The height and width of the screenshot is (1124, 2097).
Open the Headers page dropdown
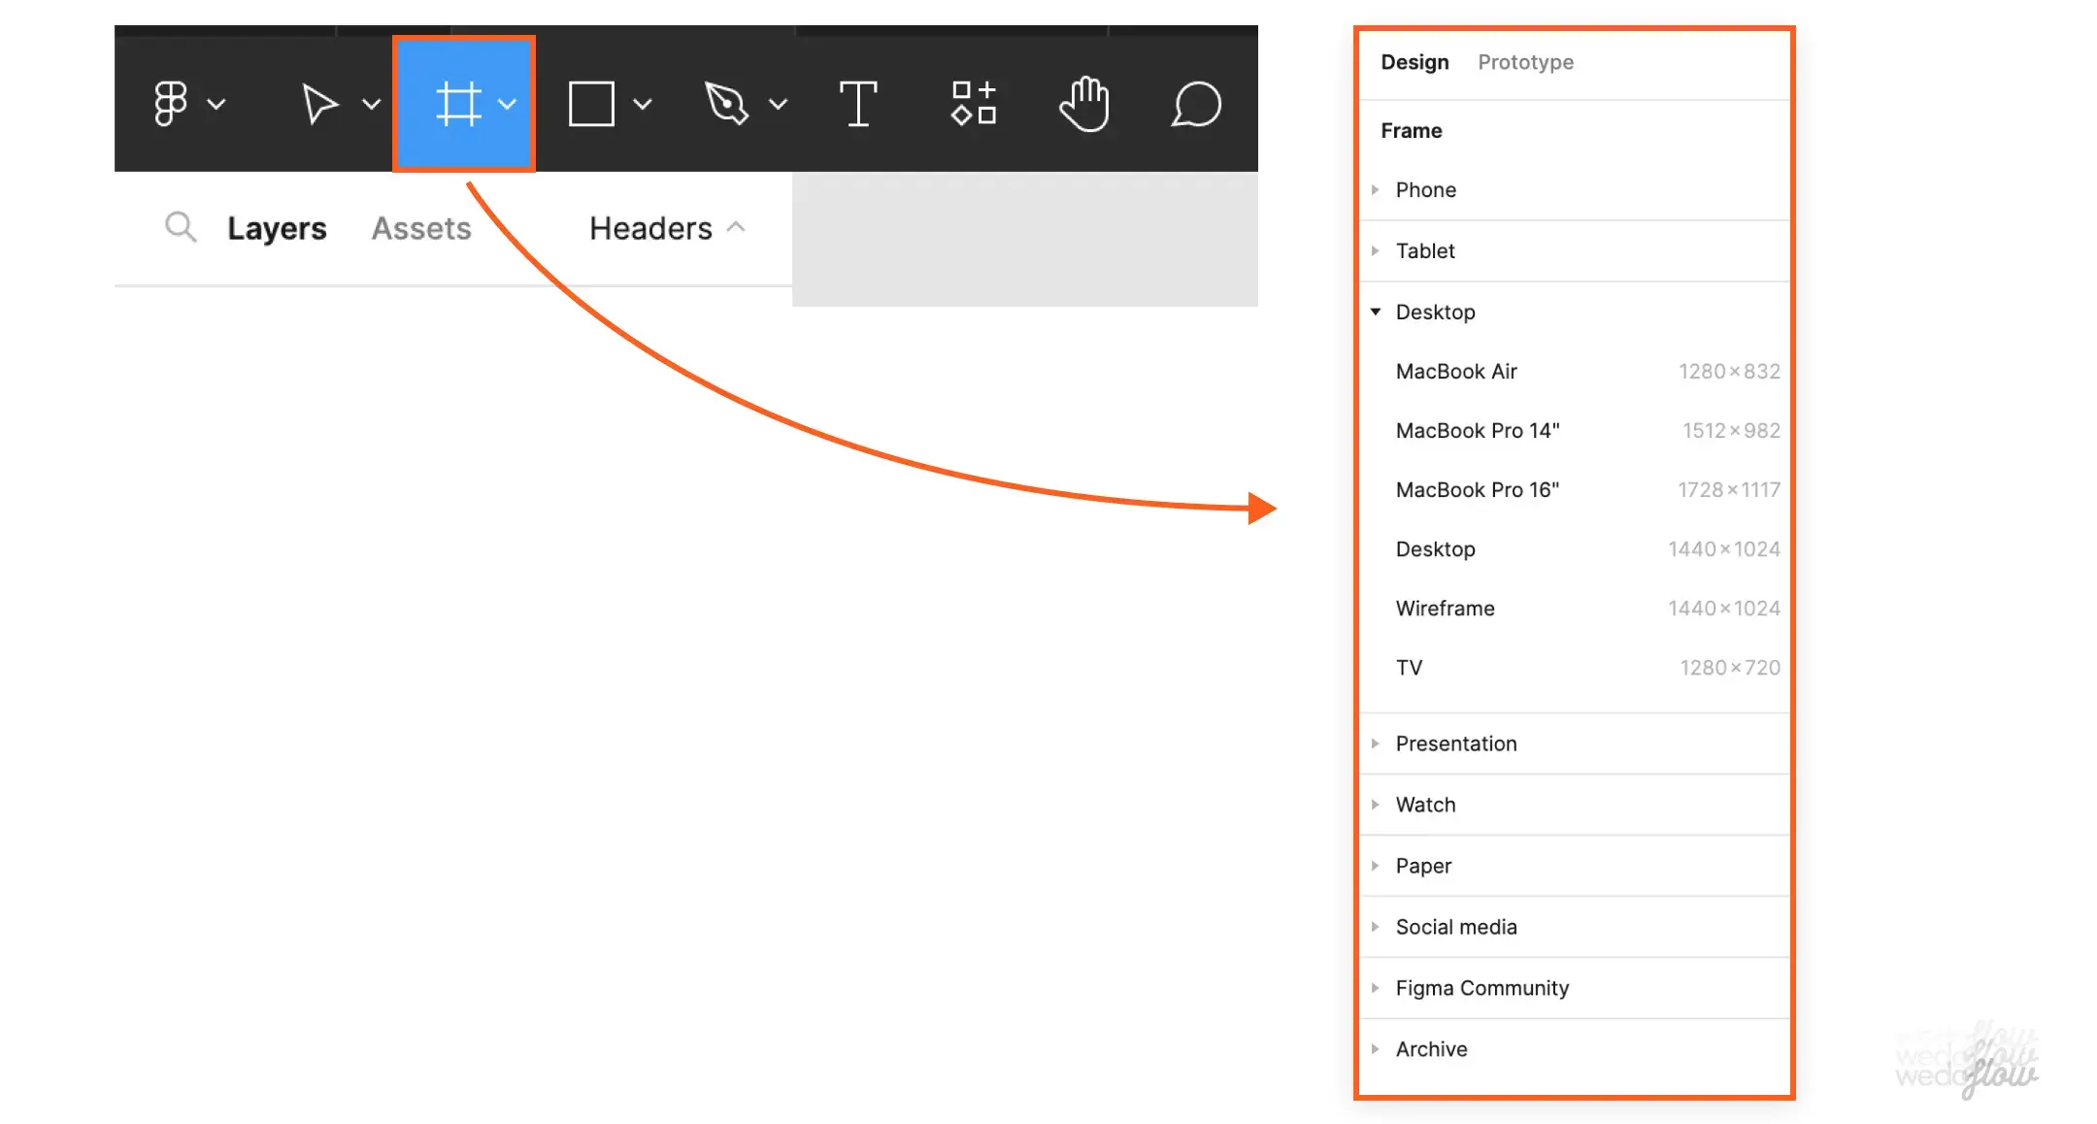coord(667,228)
